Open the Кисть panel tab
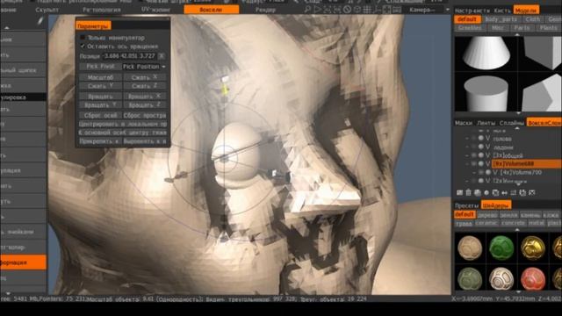562x316 pixels. [502, 11]
